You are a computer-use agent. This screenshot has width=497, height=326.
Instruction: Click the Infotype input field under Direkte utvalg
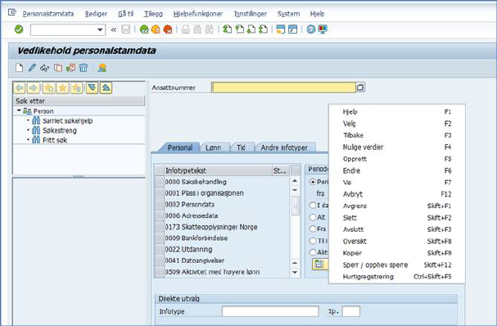coord(270,311)
